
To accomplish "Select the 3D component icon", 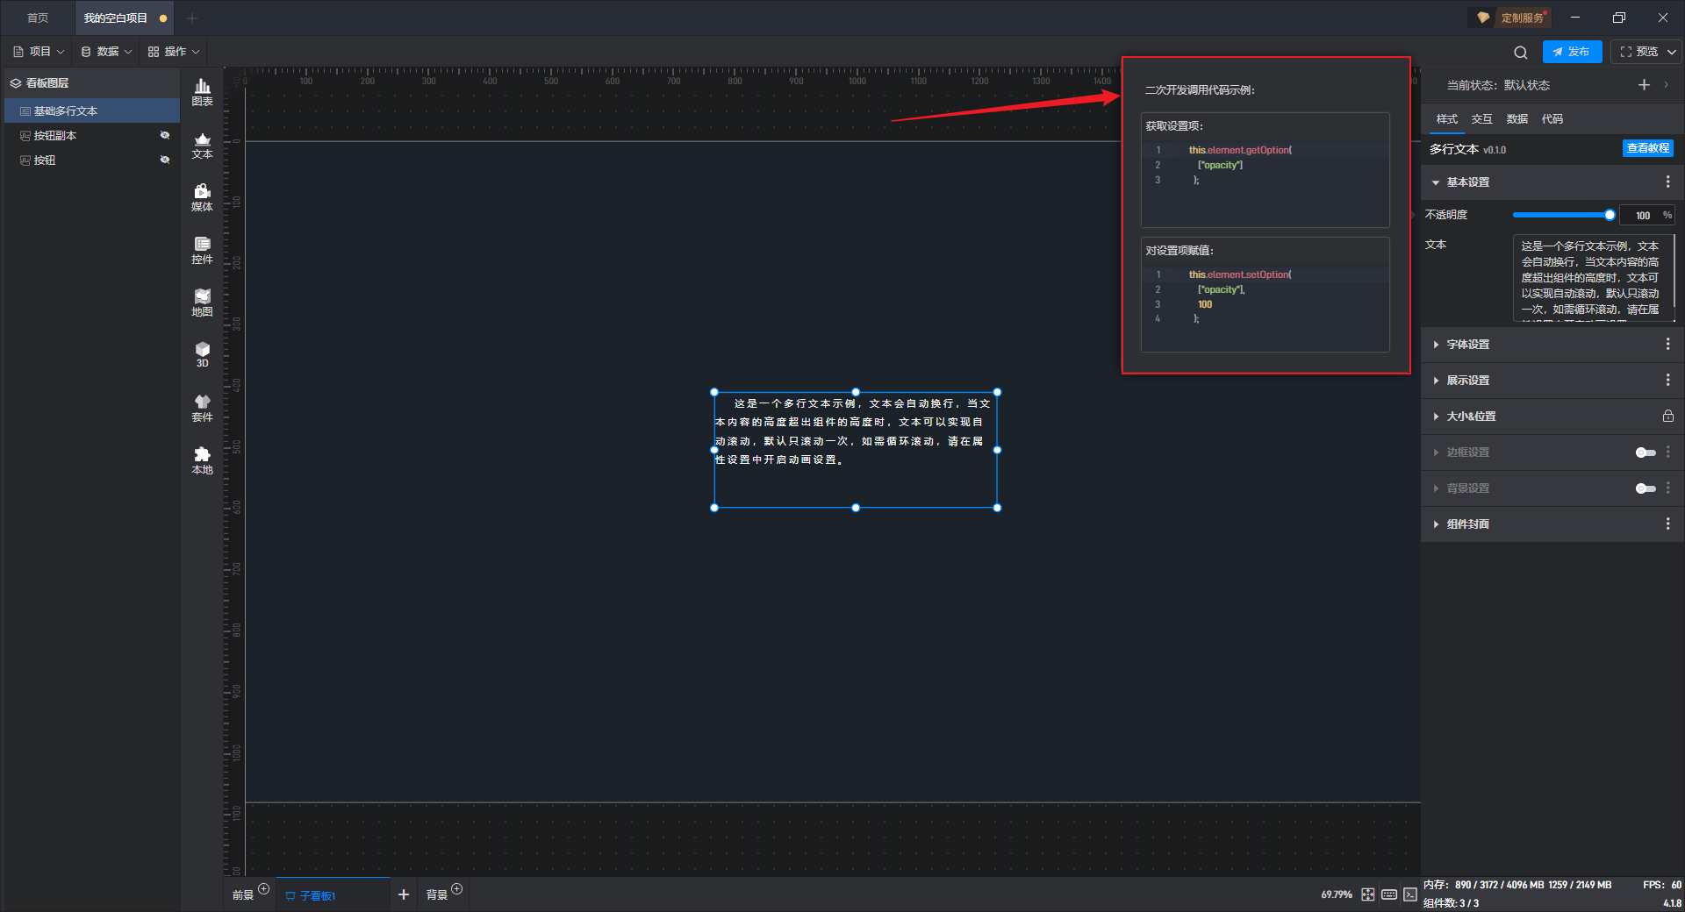I will point(202,353).
